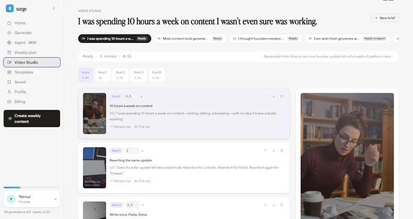
Task: Pick clip for the Hook scene
Action: (142, 127)
